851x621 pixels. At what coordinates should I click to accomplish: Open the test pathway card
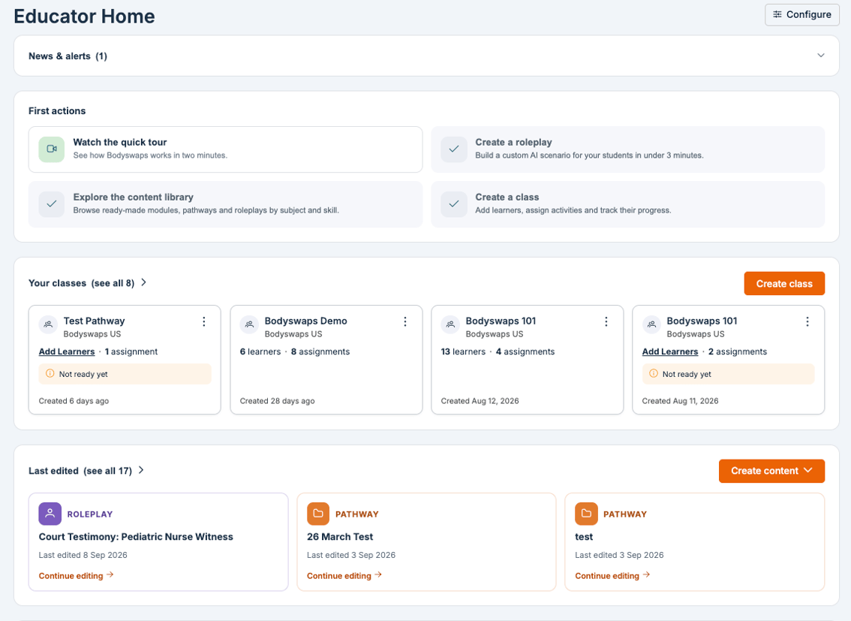coord(694,541)
